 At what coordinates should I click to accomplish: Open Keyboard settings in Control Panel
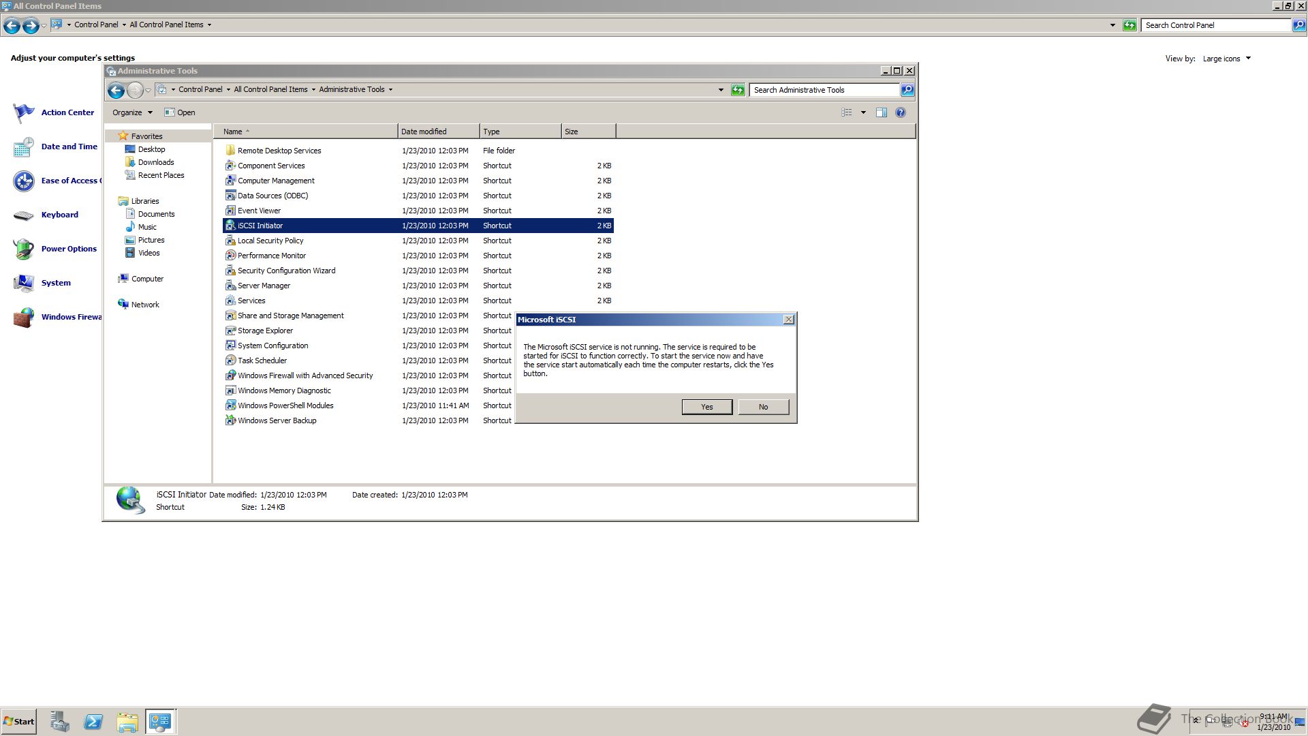click(x=59, y=215)
